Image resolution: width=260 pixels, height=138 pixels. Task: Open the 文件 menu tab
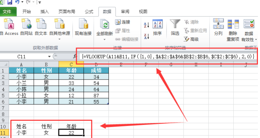(7, 12)
